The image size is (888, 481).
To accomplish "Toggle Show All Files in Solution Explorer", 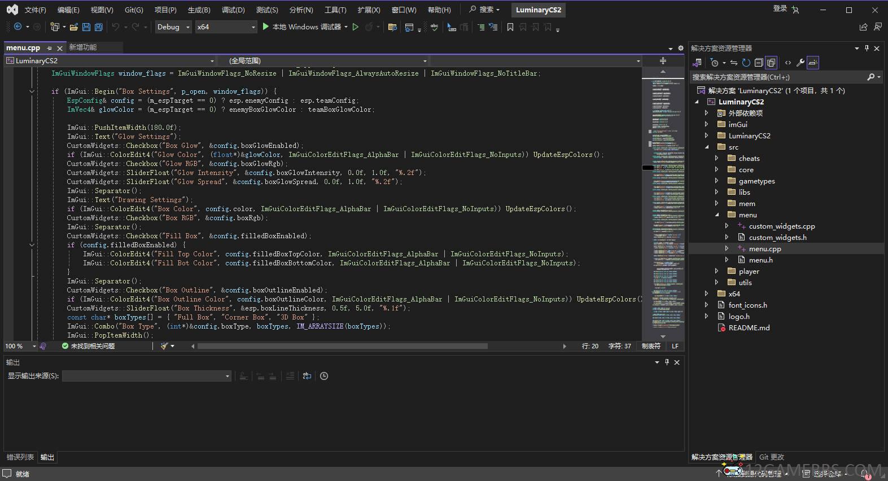I will click(x=771, y=63).
